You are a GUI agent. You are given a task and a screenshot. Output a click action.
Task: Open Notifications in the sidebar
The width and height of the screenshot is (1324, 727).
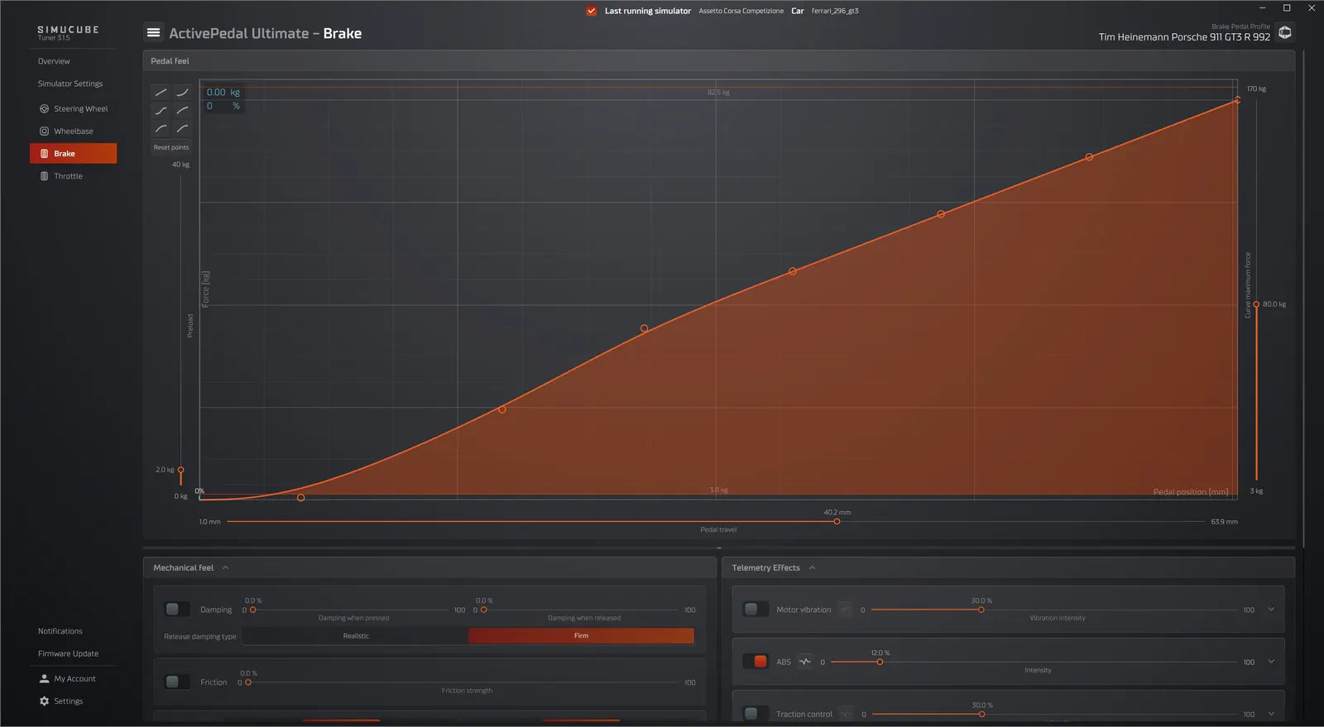tap(60, 631)
